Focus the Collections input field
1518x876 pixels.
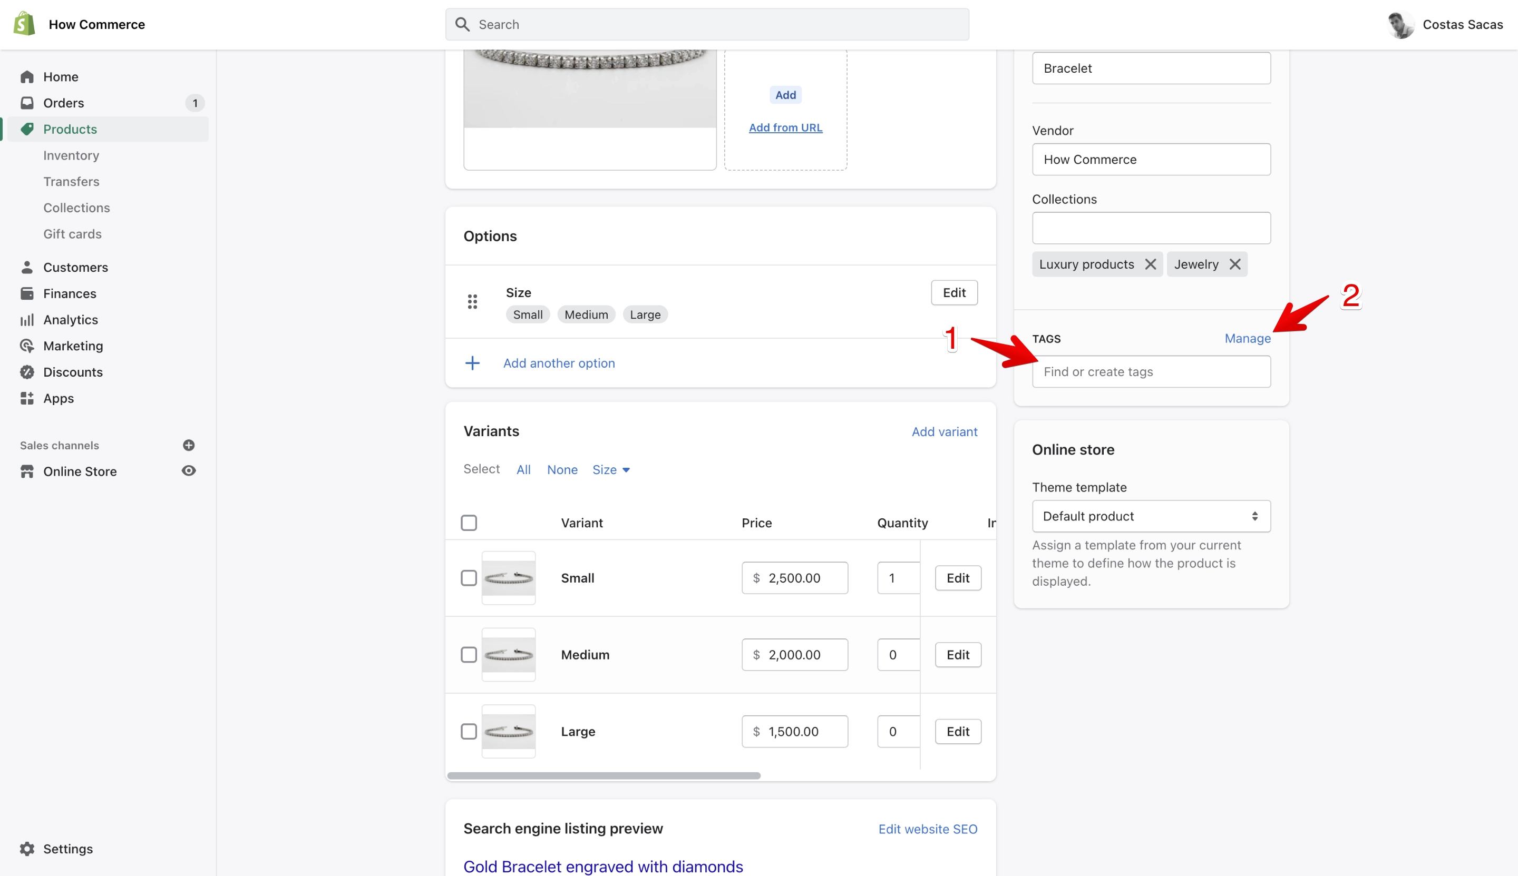coord(1151,228)
